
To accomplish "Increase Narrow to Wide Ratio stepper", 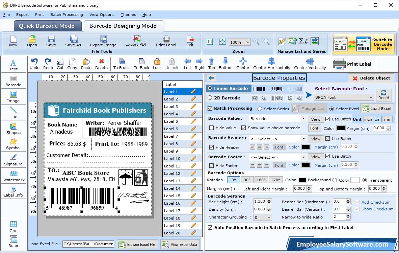I will 349,215.
